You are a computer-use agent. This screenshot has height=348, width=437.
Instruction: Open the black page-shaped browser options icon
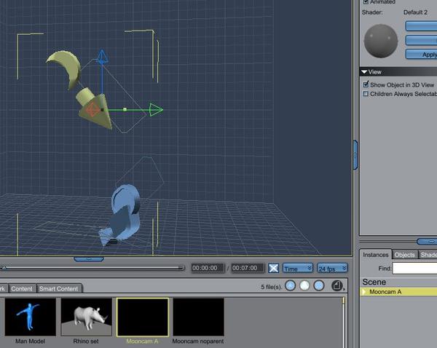pyautogui.click(x=337, y=286)
